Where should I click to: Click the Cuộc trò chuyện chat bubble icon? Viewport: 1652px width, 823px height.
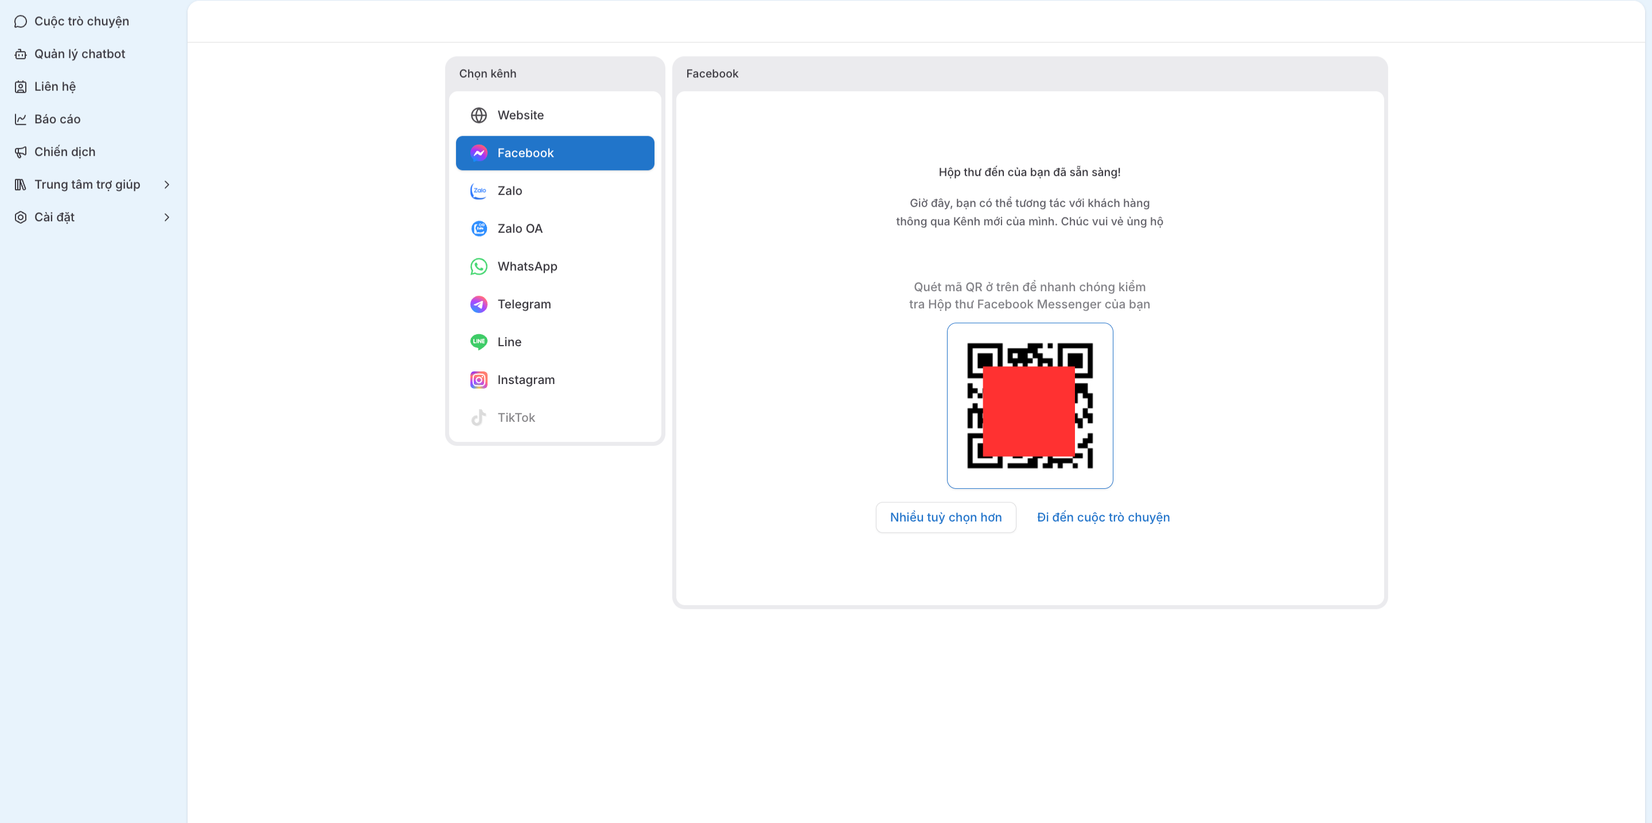(x=21, y=22)
